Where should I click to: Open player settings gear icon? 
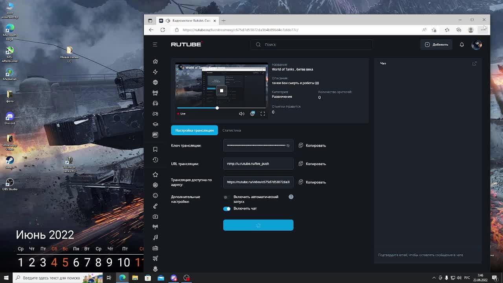(252, 114)
